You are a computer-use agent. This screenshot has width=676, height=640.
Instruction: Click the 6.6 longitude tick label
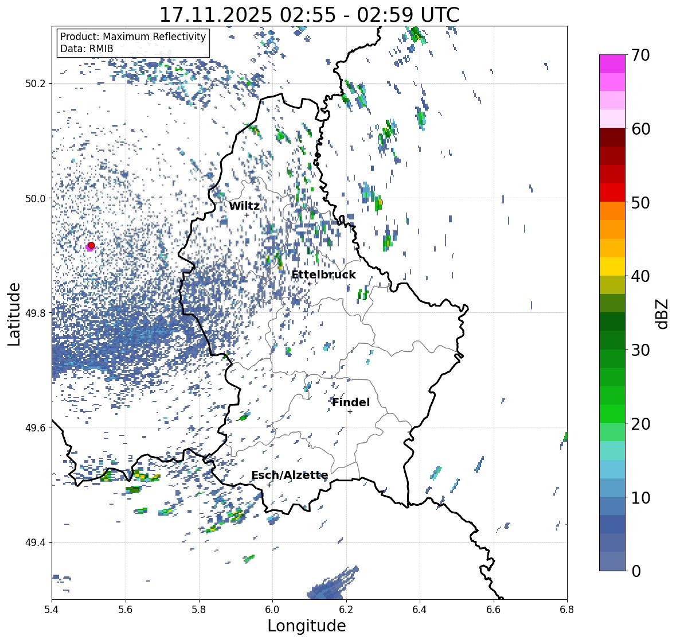(x=494, y=610)
